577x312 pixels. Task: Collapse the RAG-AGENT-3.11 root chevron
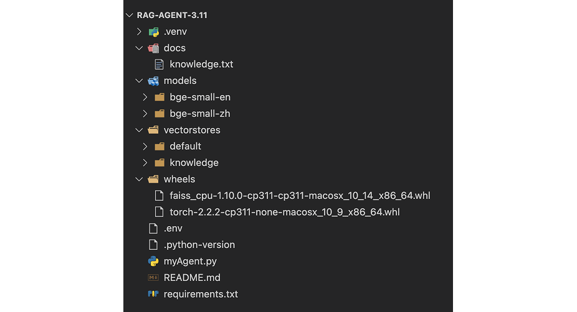129,15
